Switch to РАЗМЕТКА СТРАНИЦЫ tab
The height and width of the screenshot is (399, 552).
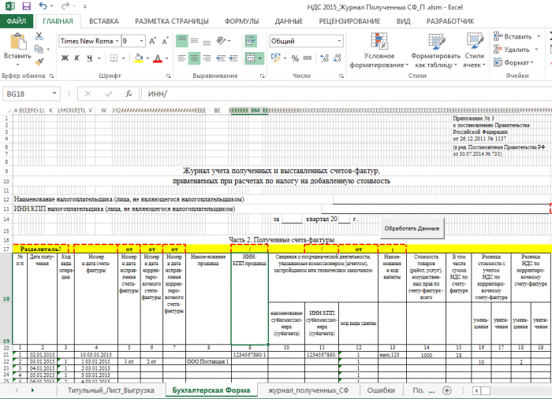(x=172, y=21)
